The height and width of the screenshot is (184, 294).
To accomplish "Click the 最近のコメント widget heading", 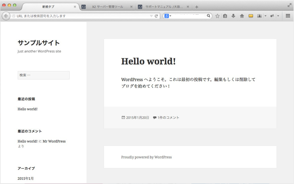I will [30, 131].
